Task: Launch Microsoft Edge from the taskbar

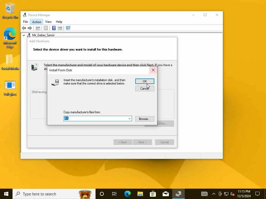Action: [127, 194]
